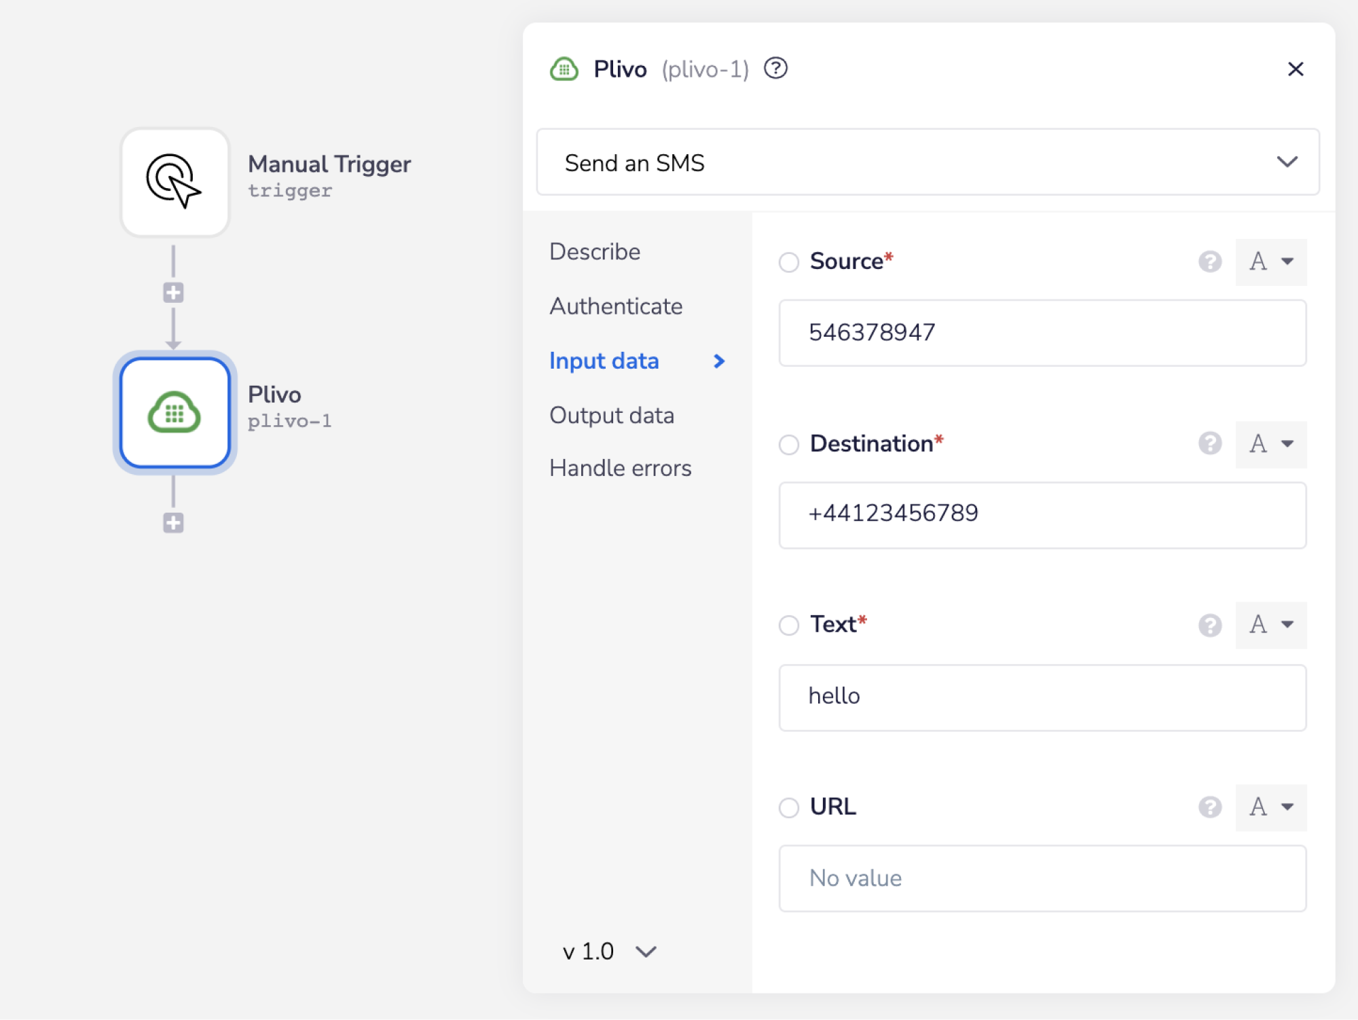This screenshot has height=1020, width=1358.
Task: Show help for Source field
Action: point(1209,261)
